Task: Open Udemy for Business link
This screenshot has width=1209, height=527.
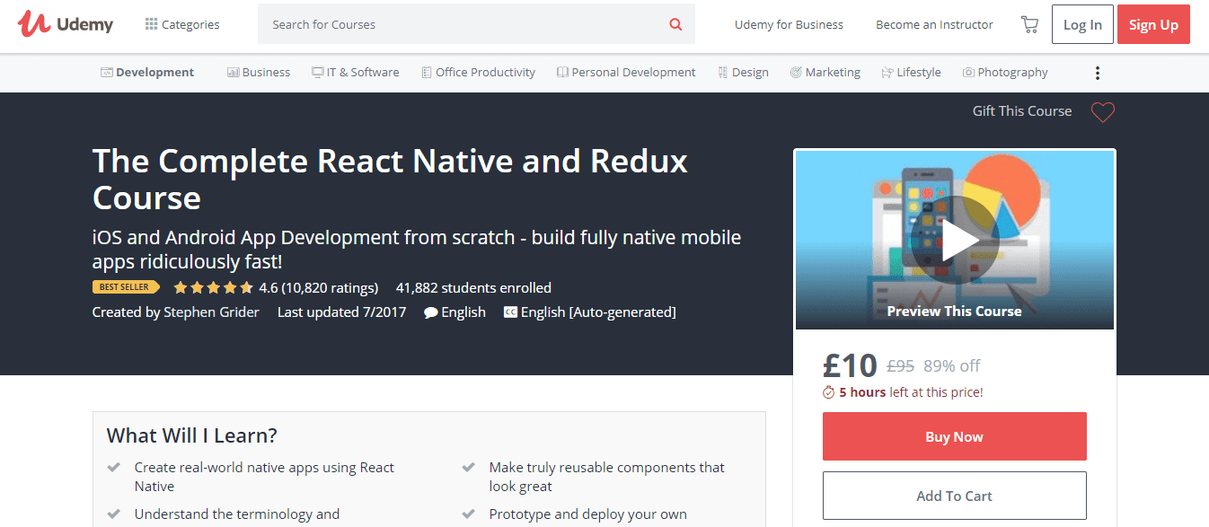Action: click(789, 24)
